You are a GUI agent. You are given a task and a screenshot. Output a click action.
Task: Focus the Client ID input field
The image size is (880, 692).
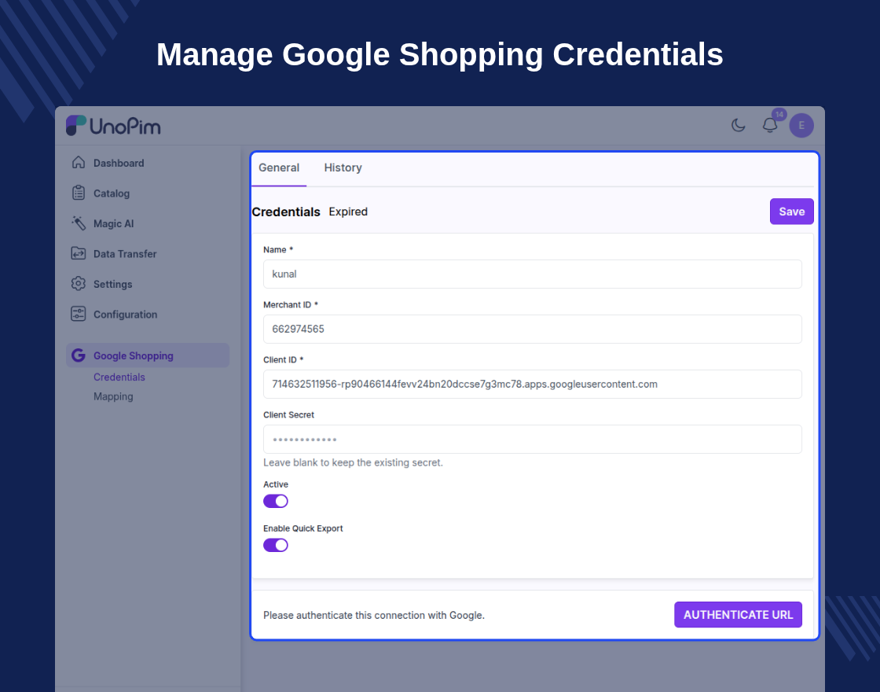(533, 385)
